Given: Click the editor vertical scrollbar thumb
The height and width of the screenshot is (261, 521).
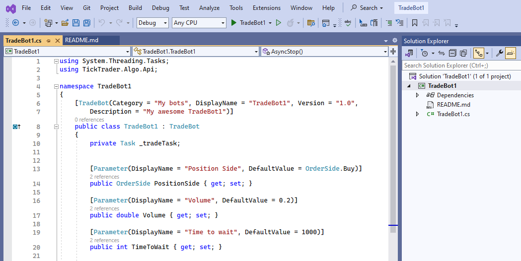Looking at the screenshot, I should (393, 149).
